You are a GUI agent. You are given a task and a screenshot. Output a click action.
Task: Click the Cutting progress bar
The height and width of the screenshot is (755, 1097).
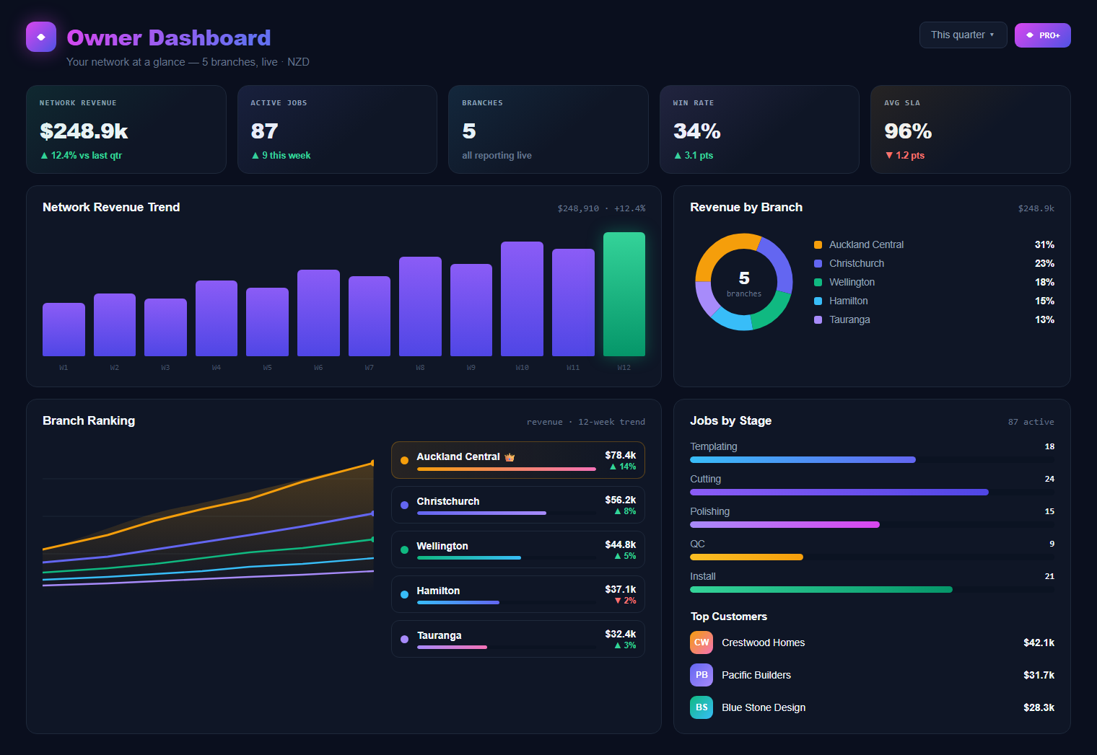(x=872, y=492)
